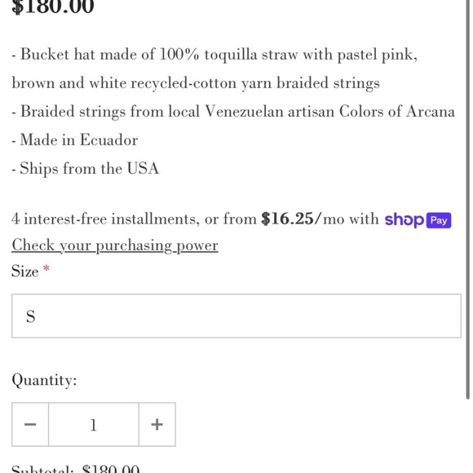Screen dimensions: 473x473
Task: Select the Ships from the USA line
Action: 86,168
